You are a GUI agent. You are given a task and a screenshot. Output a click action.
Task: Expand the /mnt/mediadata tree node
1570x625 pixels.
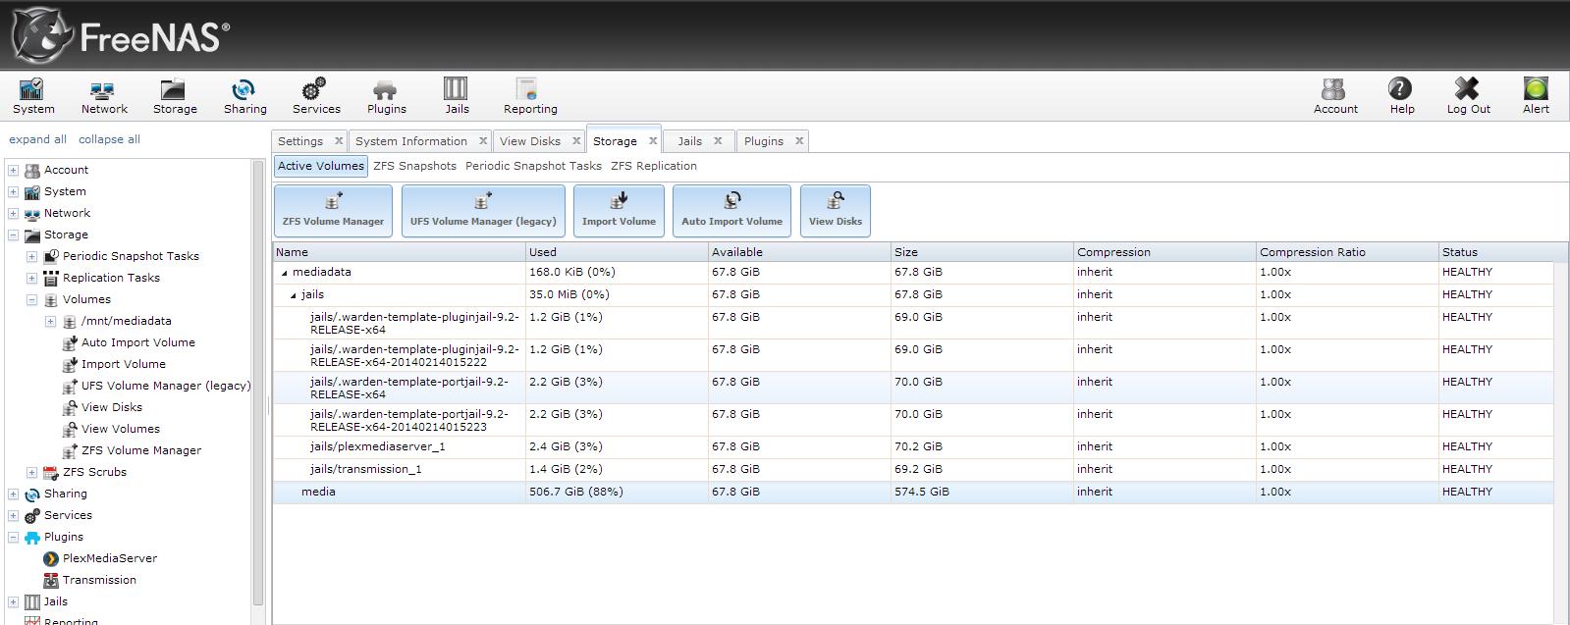(50, 321)
